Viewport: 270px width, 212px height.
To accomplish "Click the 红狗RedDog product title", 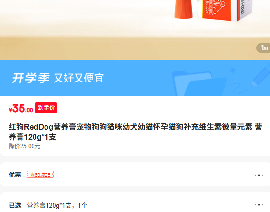I will click(135, 132).
